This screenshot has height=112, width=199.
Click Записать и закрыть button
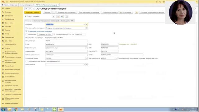tap(33, 12)
